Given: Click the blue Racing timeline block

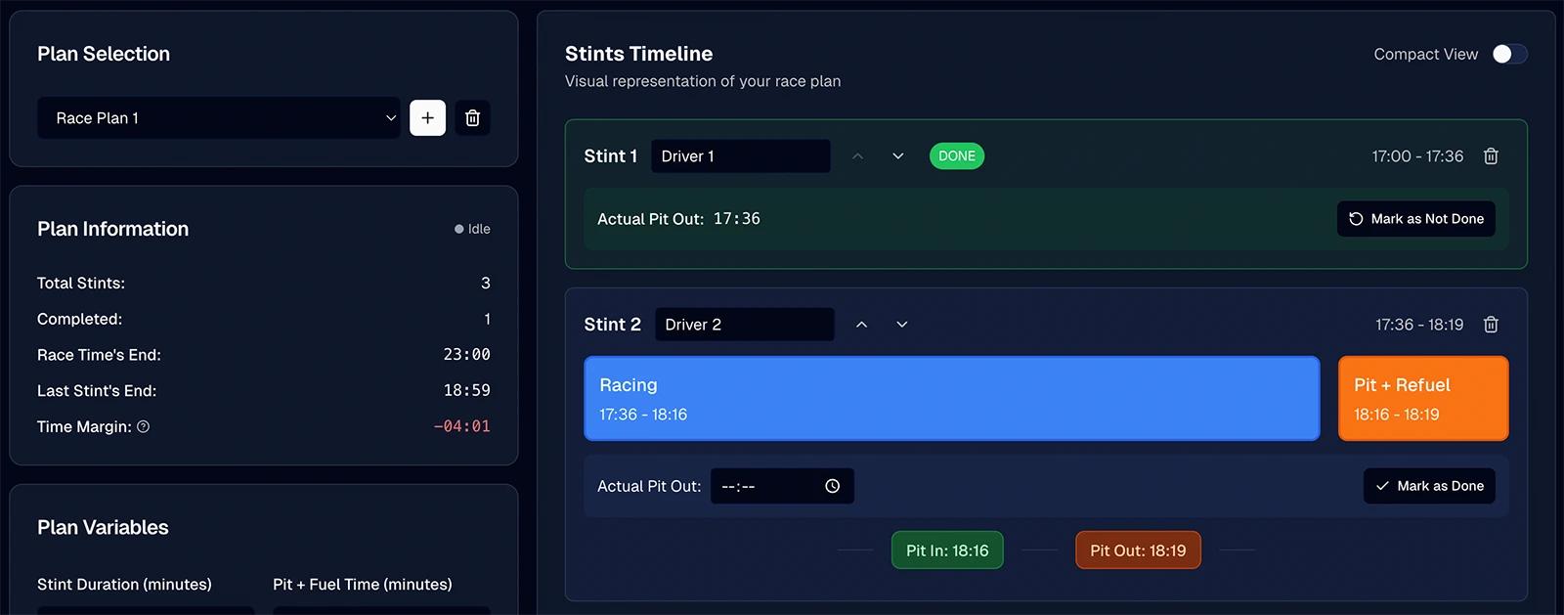Looking at the screenshot, I should pyautogui.click(x=951, y=399).
